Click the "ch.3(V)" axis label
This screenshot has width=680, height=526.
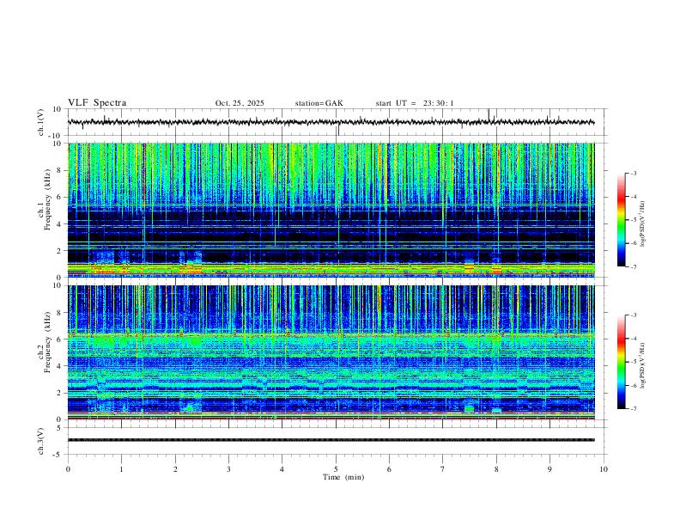tap(41, 441)
